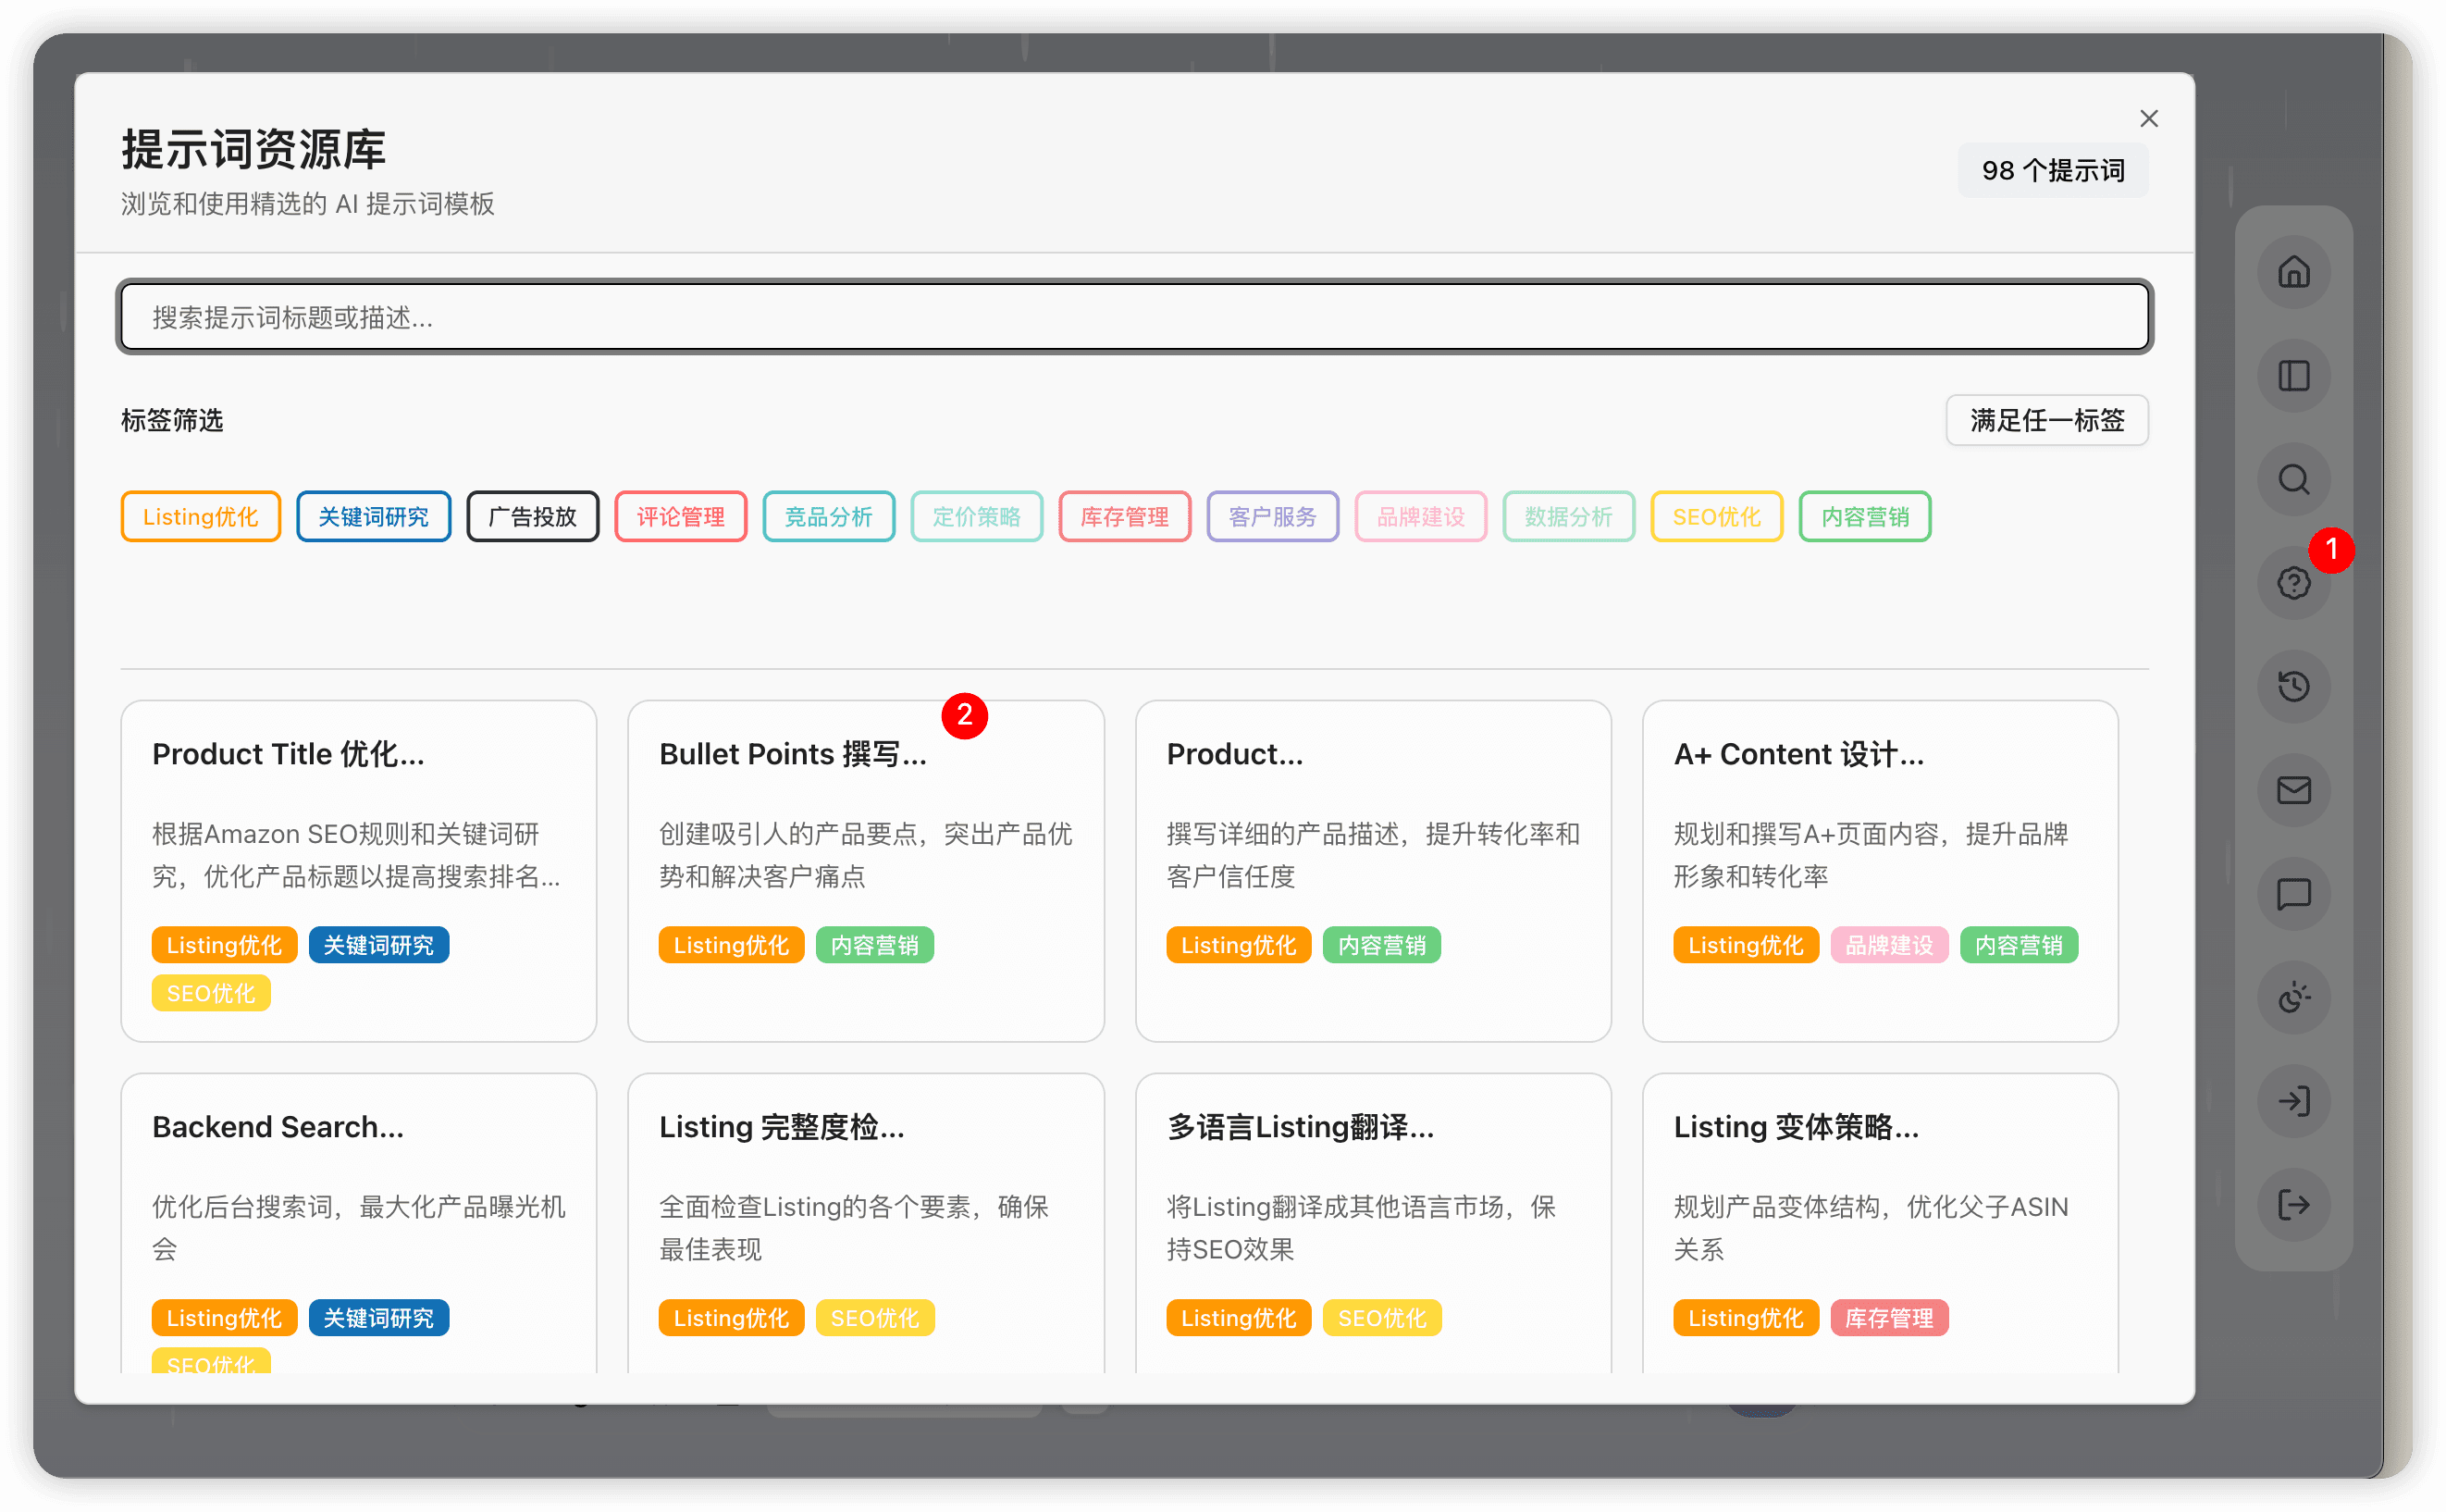Click the login arrow sidebar icon

(2293, 1101)
